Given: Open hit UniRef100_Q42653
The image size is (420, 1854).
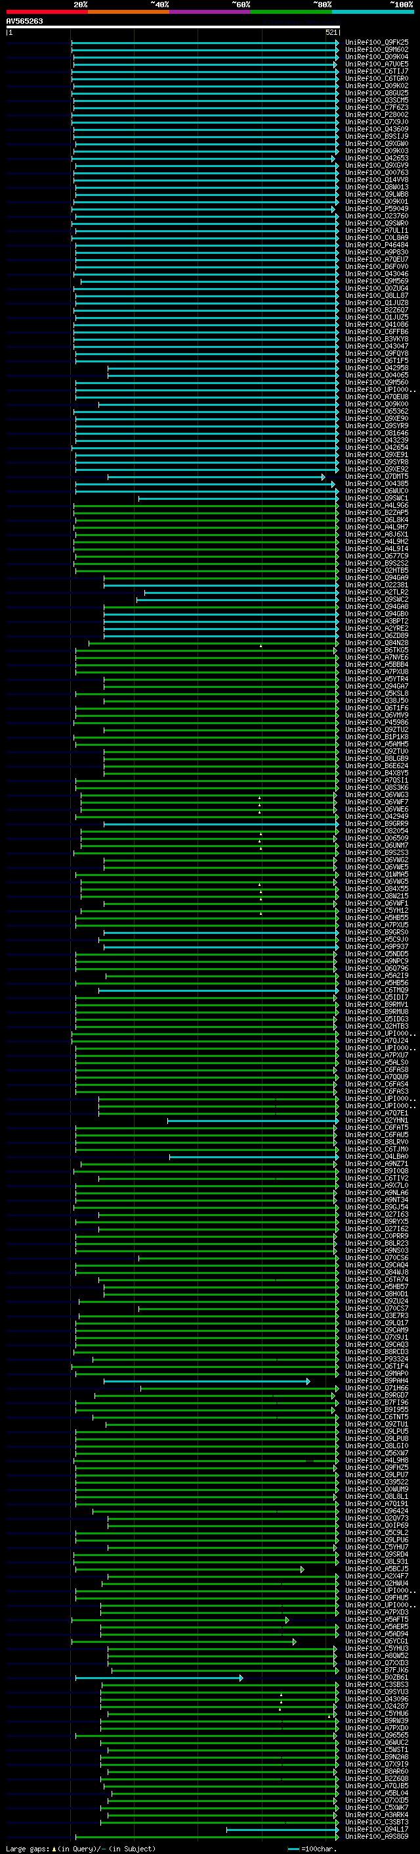Looking at the screenshot, I should coord(377,159).
